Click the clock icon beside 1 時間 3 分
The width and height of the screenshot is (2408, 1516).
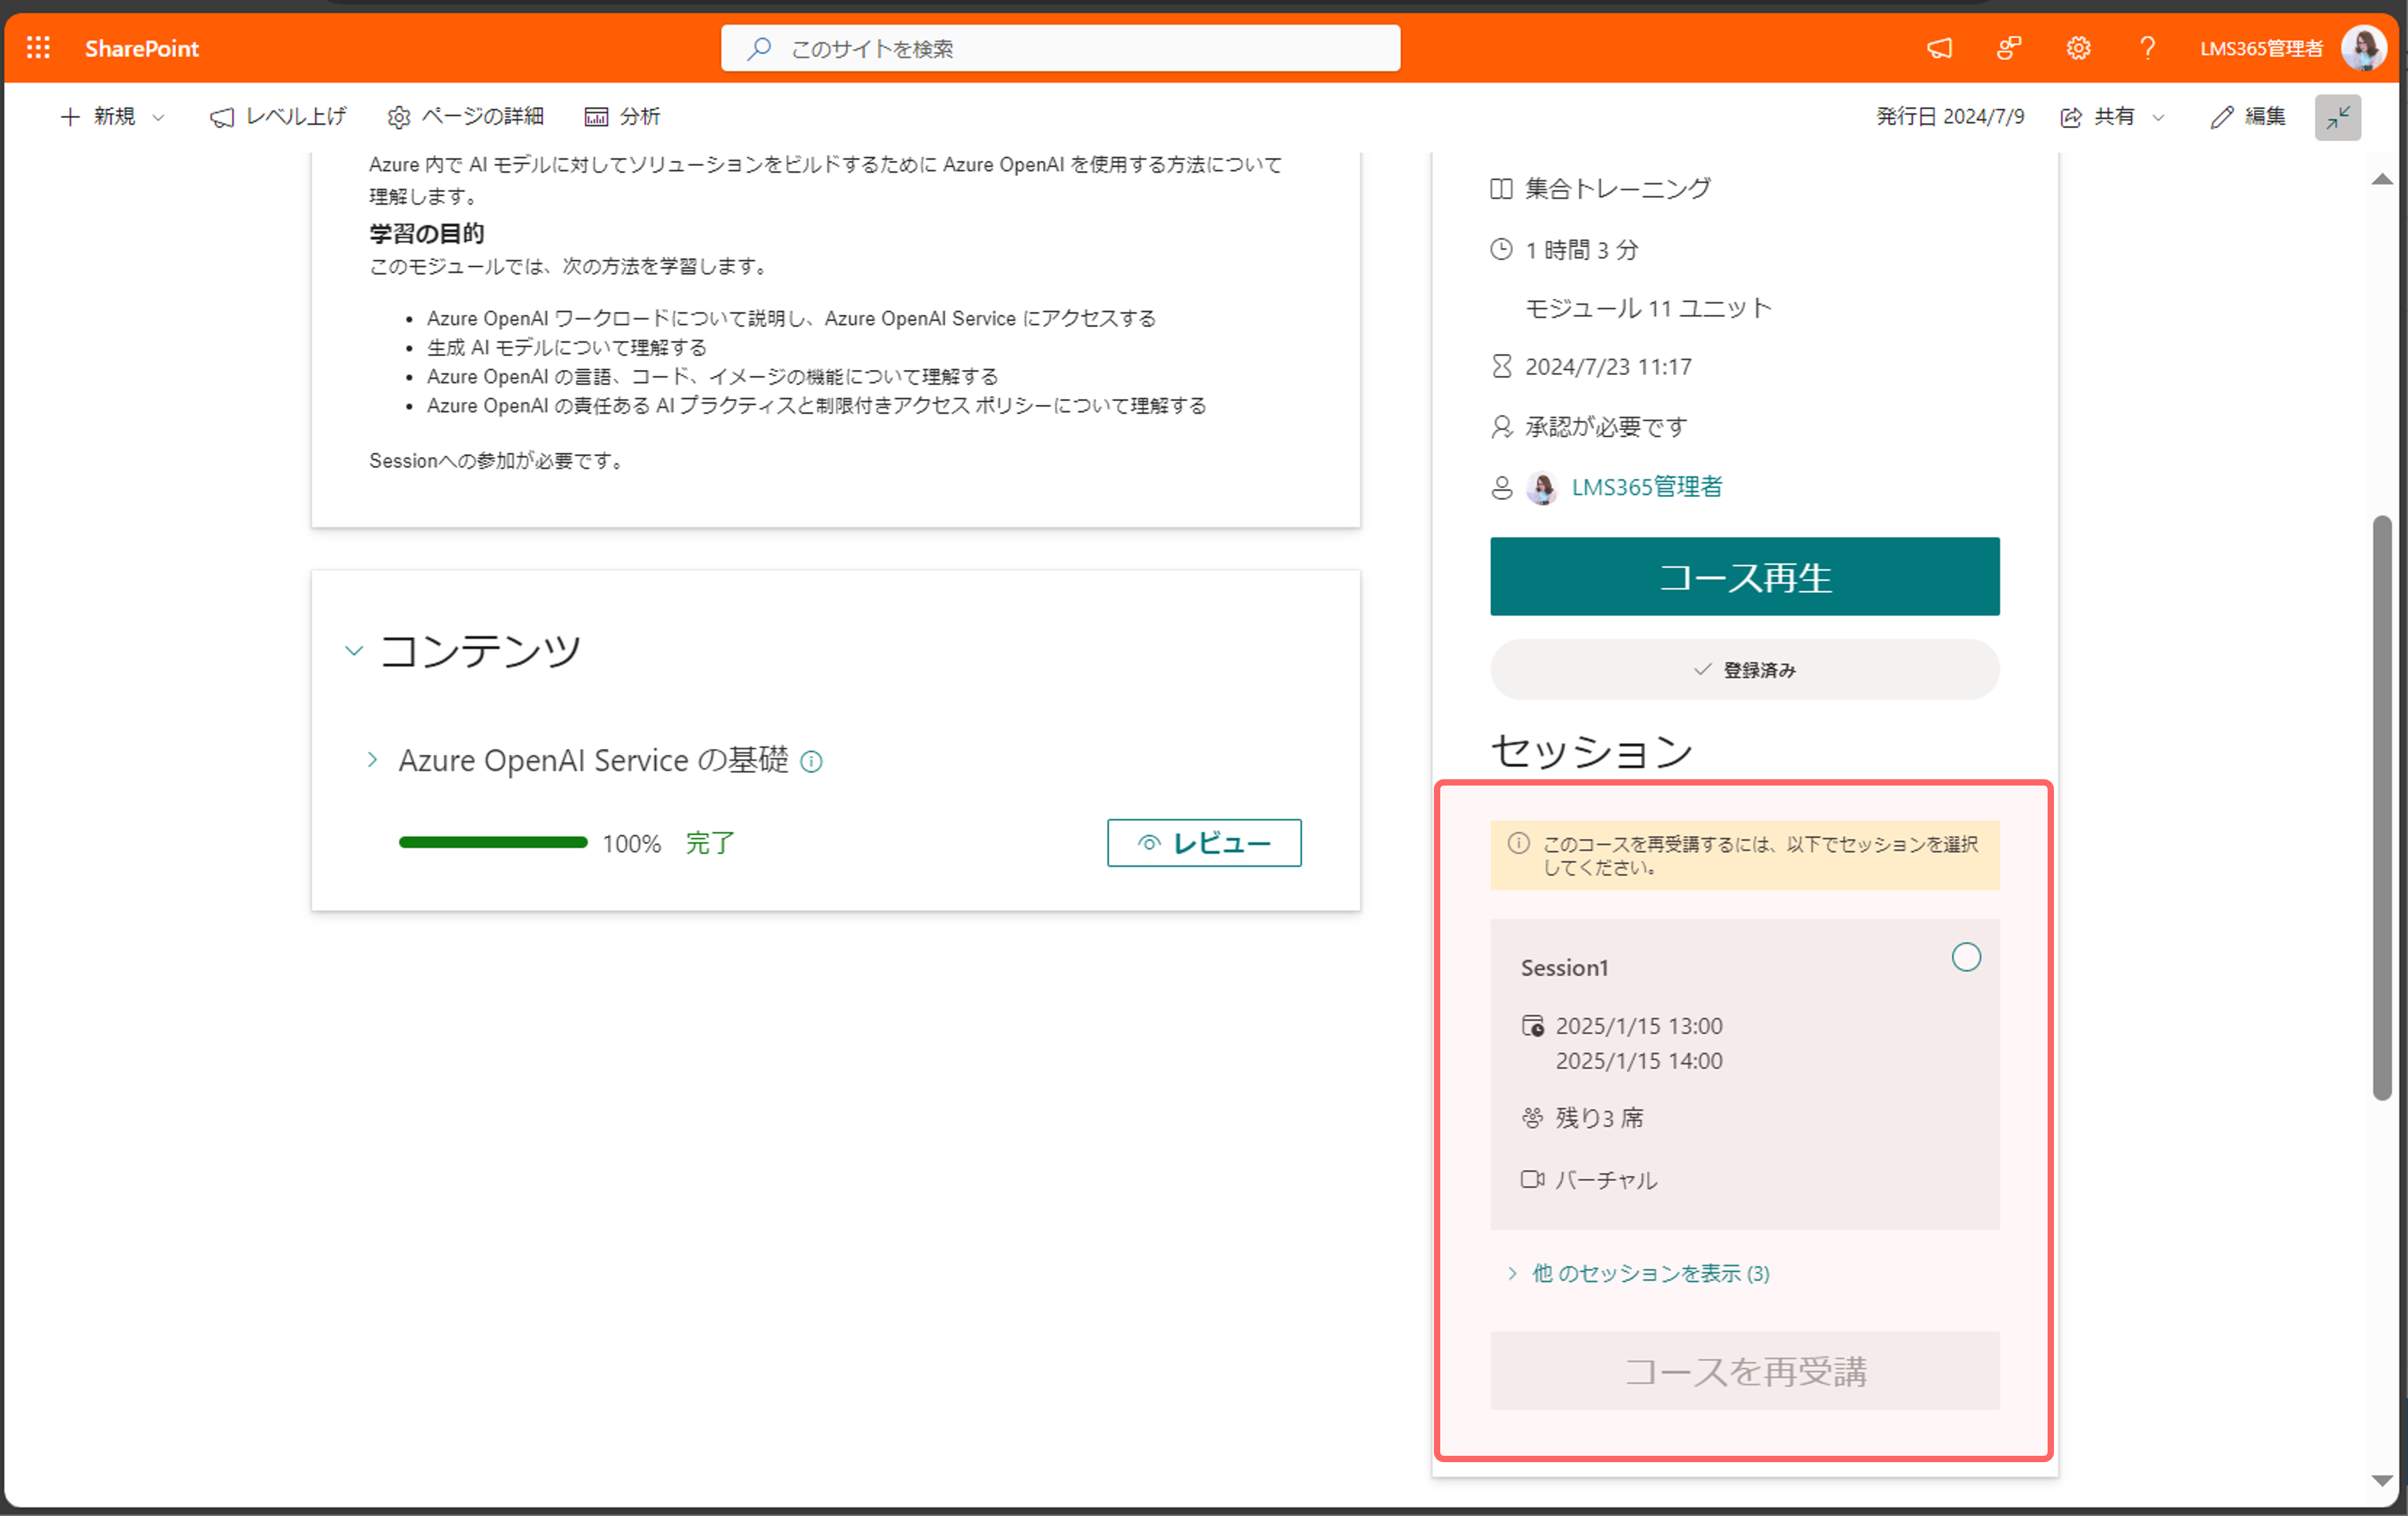[1501, 249]
